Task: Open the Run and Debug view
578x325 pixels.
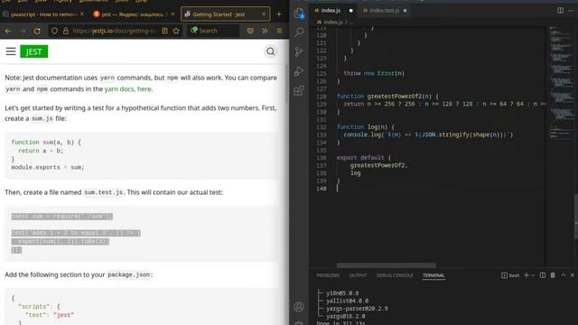Action: pyautogui.click(x=299, y=71)
